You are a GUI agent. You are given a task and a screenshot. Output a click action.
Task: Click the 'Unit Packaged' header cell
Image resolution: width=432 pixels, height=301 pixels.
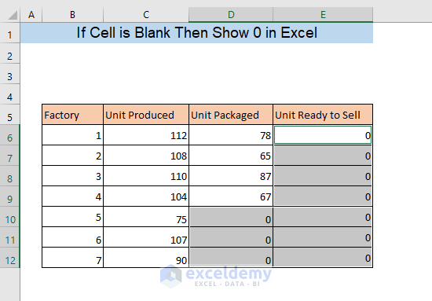click(231, 115)
